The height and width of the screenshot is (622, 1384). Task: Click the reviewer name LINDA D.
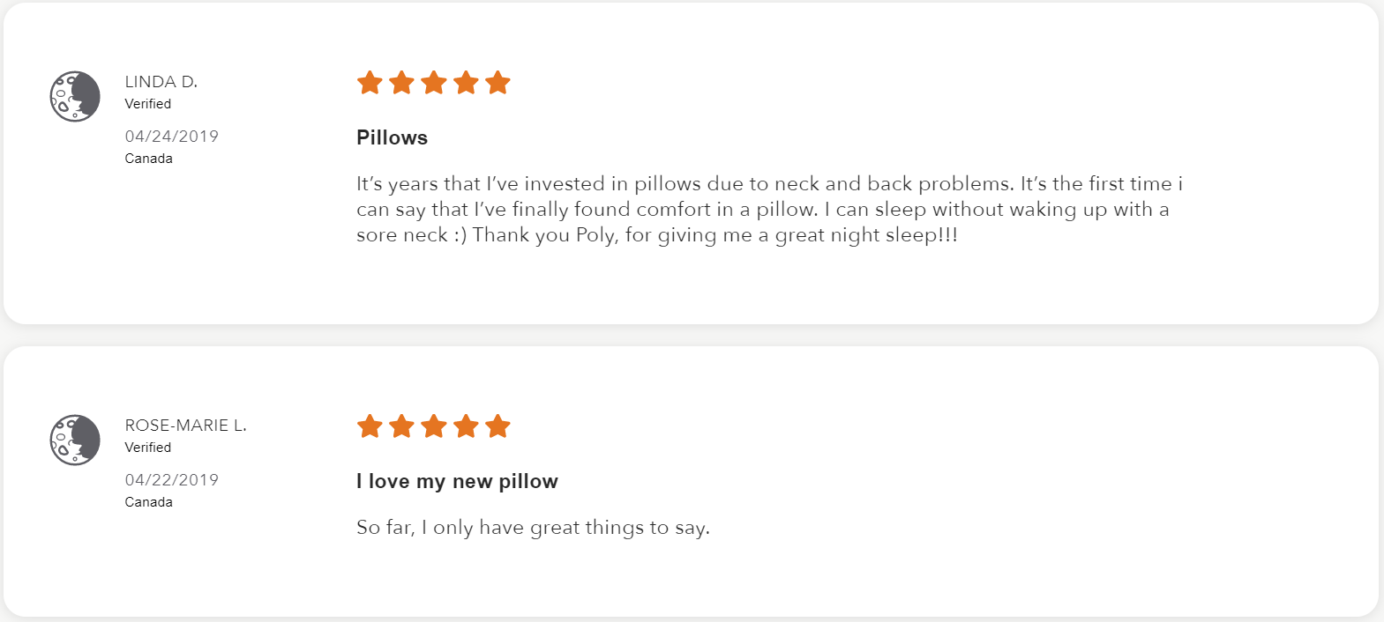[161, 82]
